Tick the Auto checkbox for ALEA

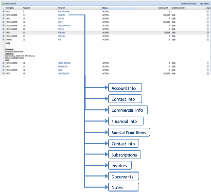[x=208, y=70]
